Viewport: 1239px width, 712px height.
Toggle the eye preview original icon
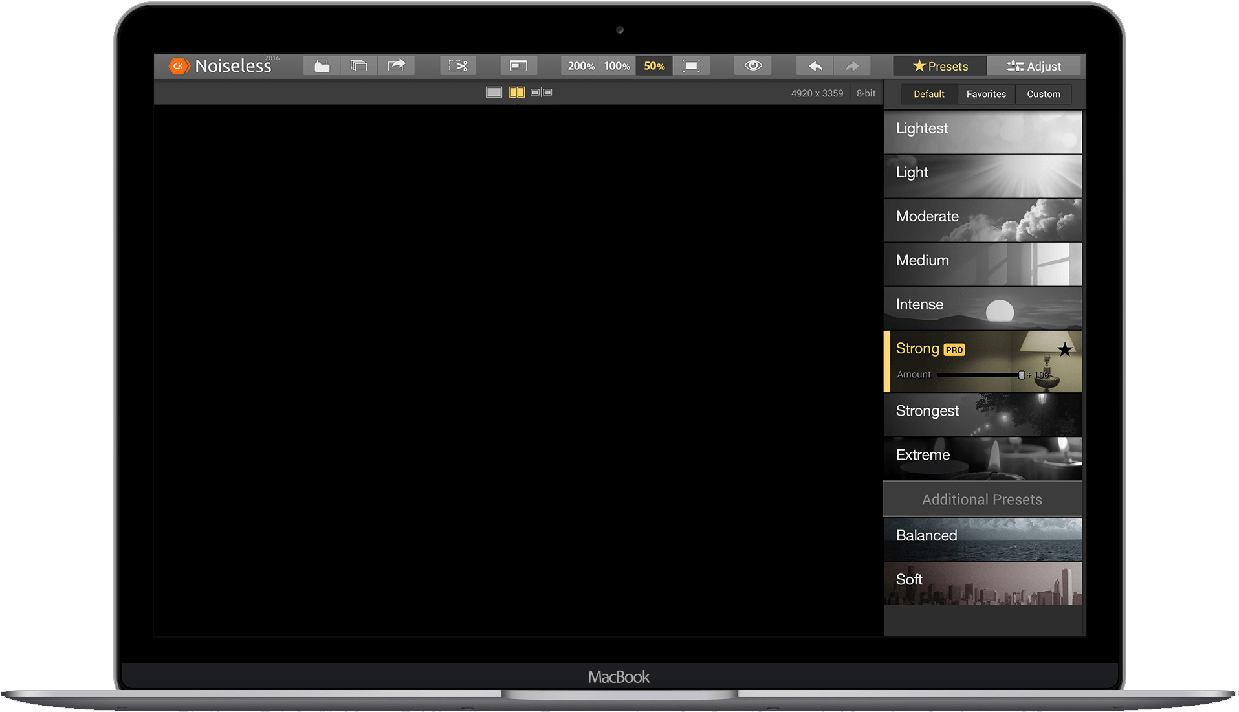pos(752,66)
